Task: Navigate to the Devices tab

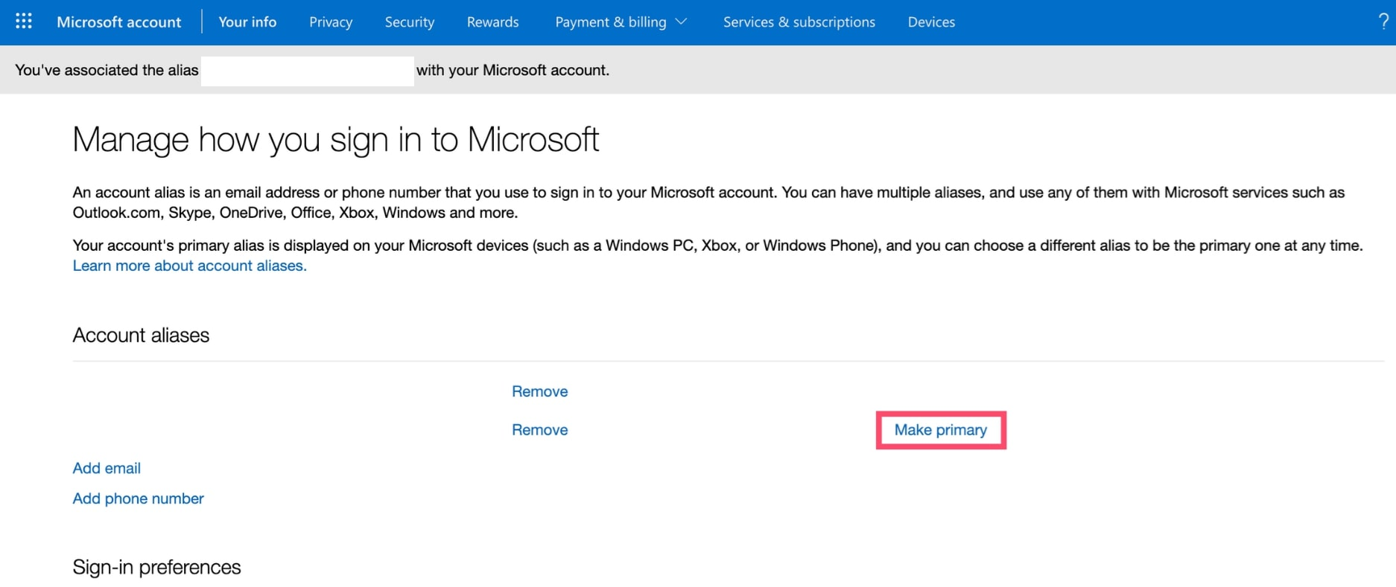Action: [931, 22]
